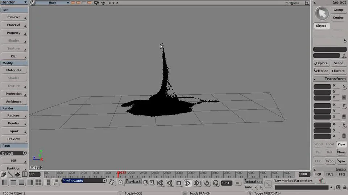This screenshot has height=195, width=348.
Task: Toggle the Sym symmetry option
Action: [341, 161]
